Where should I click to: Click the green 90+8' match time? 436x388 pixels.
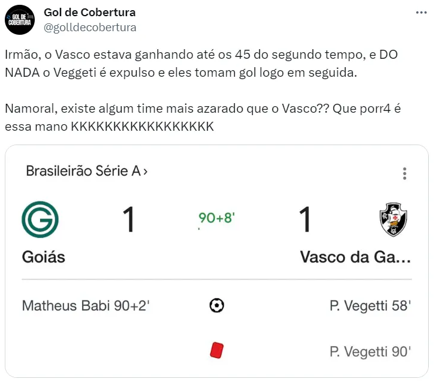(216, 218)
